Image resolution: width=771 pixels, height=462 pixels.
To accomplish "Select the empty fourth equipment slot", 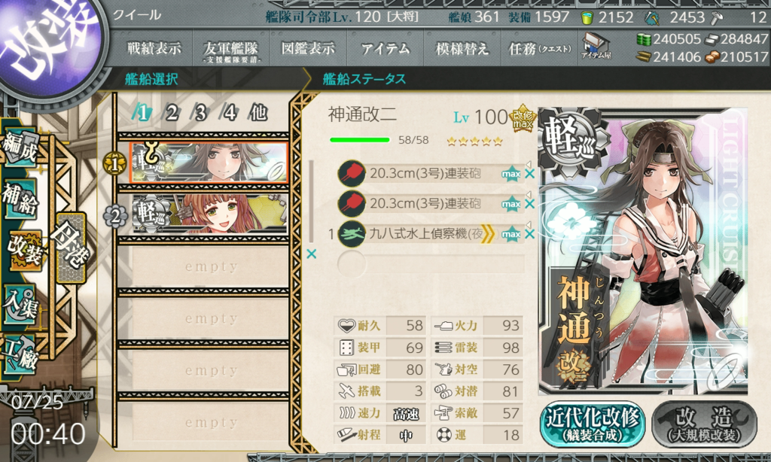I will [x=431, y=264].
